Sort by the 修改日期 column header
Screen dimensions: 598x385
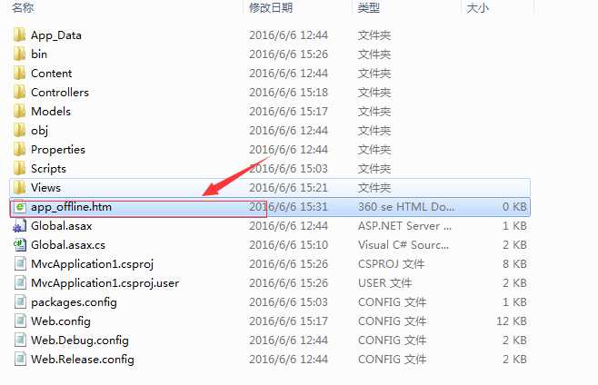271,7
